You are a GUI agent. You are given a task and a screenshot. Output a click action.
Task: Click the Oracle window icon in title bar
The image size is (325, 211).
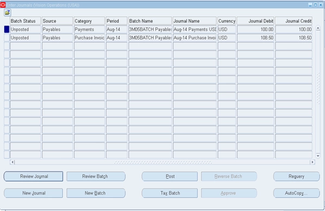(3, 5)
